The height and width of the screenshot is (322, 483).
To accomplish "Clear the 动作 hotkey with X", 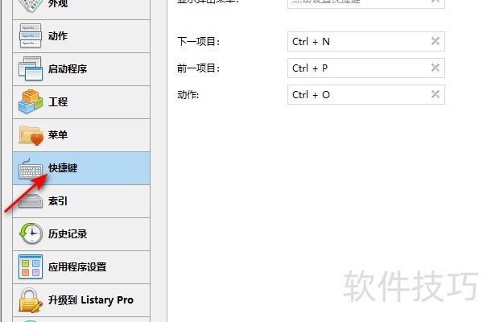I will tap(436, 94).
